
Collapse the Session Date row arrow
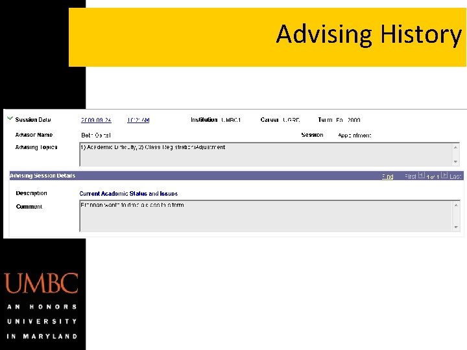[x=10, y=119]
